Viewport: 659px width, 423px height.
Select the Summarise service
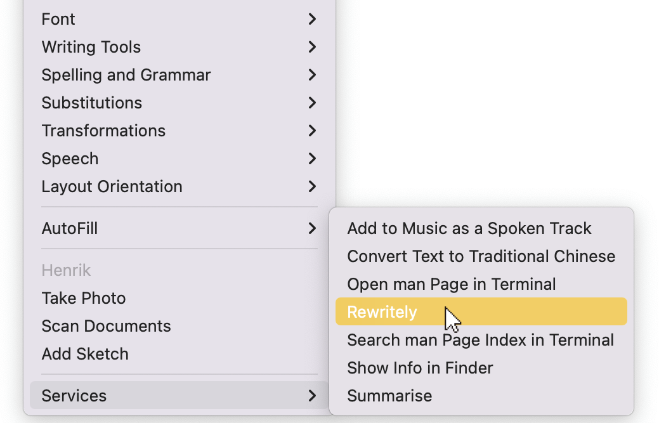481,396
